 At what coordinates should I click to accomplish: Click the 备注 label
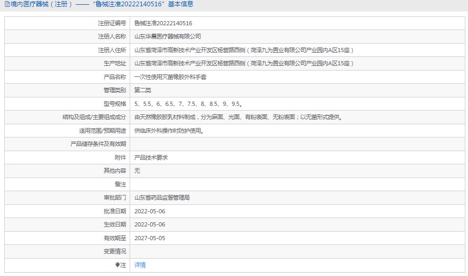pos(120,184)
